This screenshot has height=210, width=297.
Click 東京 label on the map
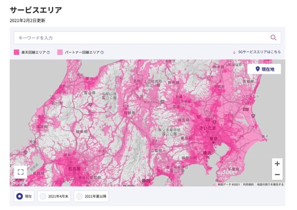click(213, 139)
